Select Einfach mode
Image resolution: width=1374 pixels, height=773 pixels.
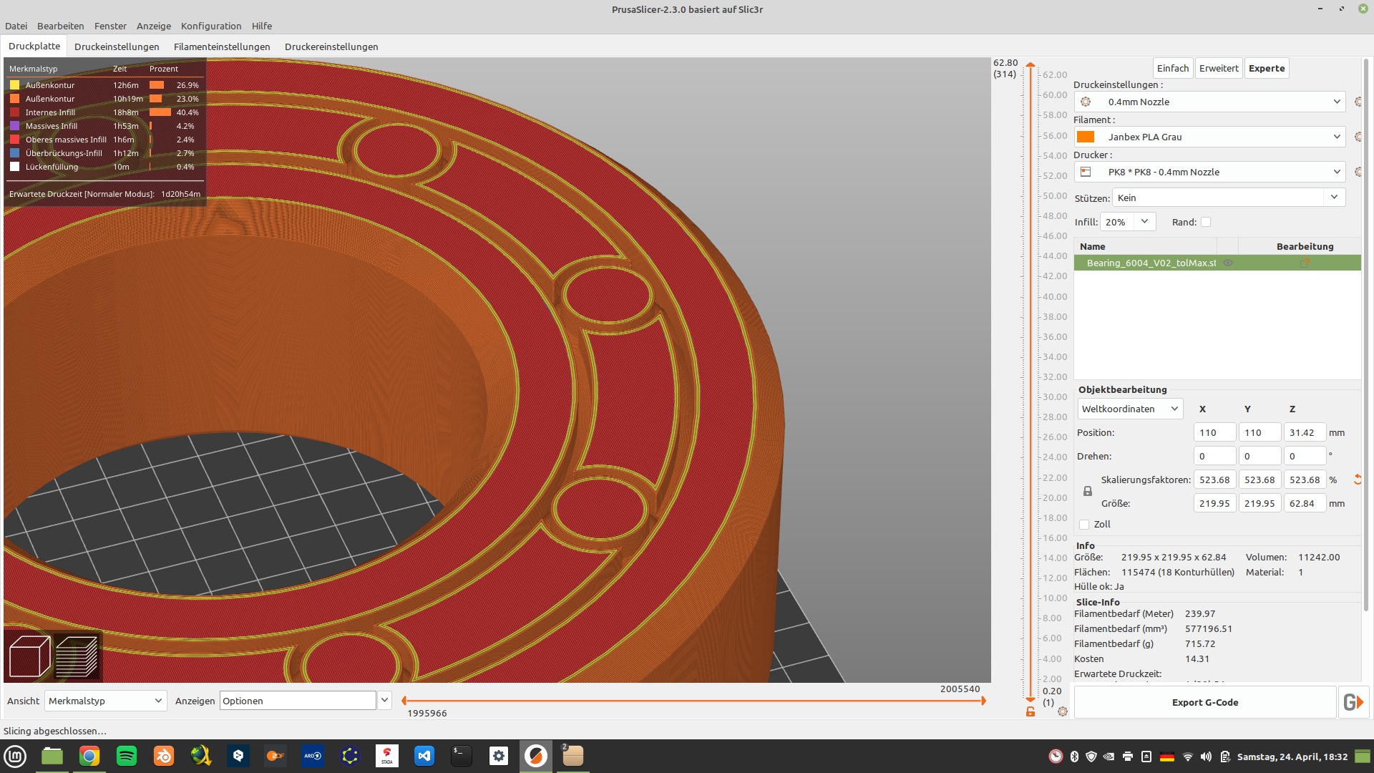(x=1173, y=68)
